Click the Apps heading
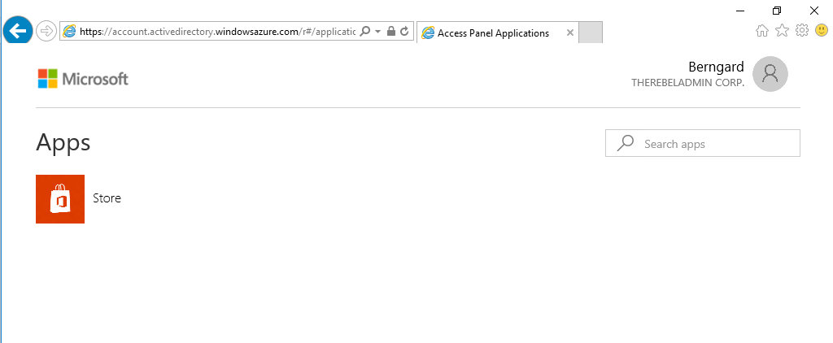The image size is (833, 343). (63, 143)
